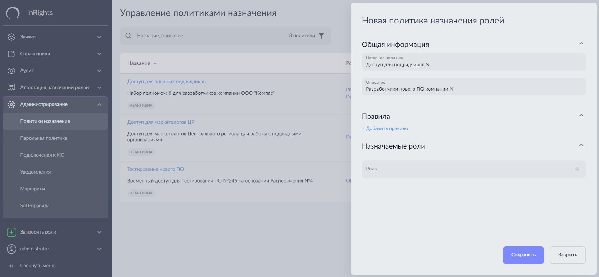Click the administrator user avatar icon
Image resolution: width=599 pixels, height=277 pixels.
tap(11, 249)
